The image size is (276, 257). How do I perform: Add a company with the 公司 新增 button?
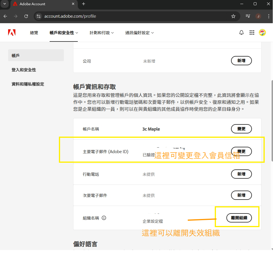point(241,61)
